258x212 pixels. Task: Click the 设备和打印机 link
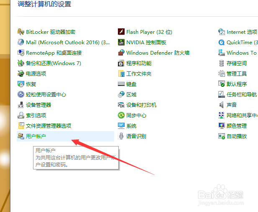point(141,105)
